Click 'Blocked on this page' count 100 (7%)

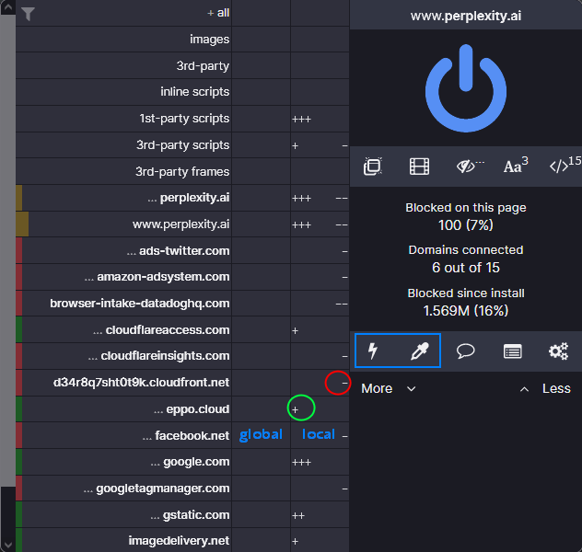tap(466, 225)
